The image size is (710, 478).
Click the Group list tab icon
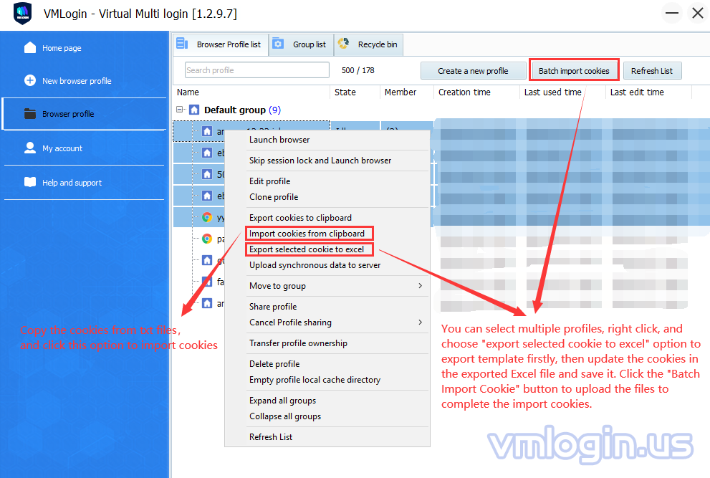pos(279,44)
